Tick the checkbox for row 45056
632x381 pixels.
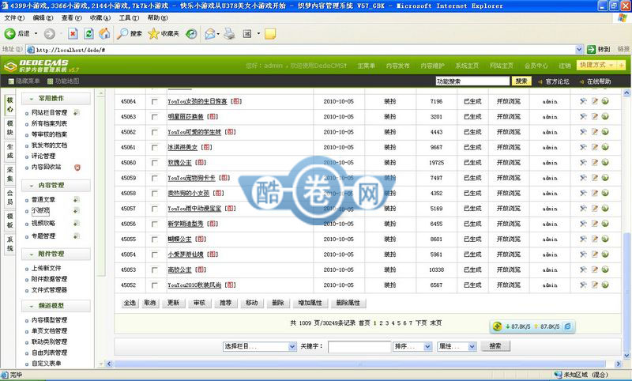pos(154,224)
